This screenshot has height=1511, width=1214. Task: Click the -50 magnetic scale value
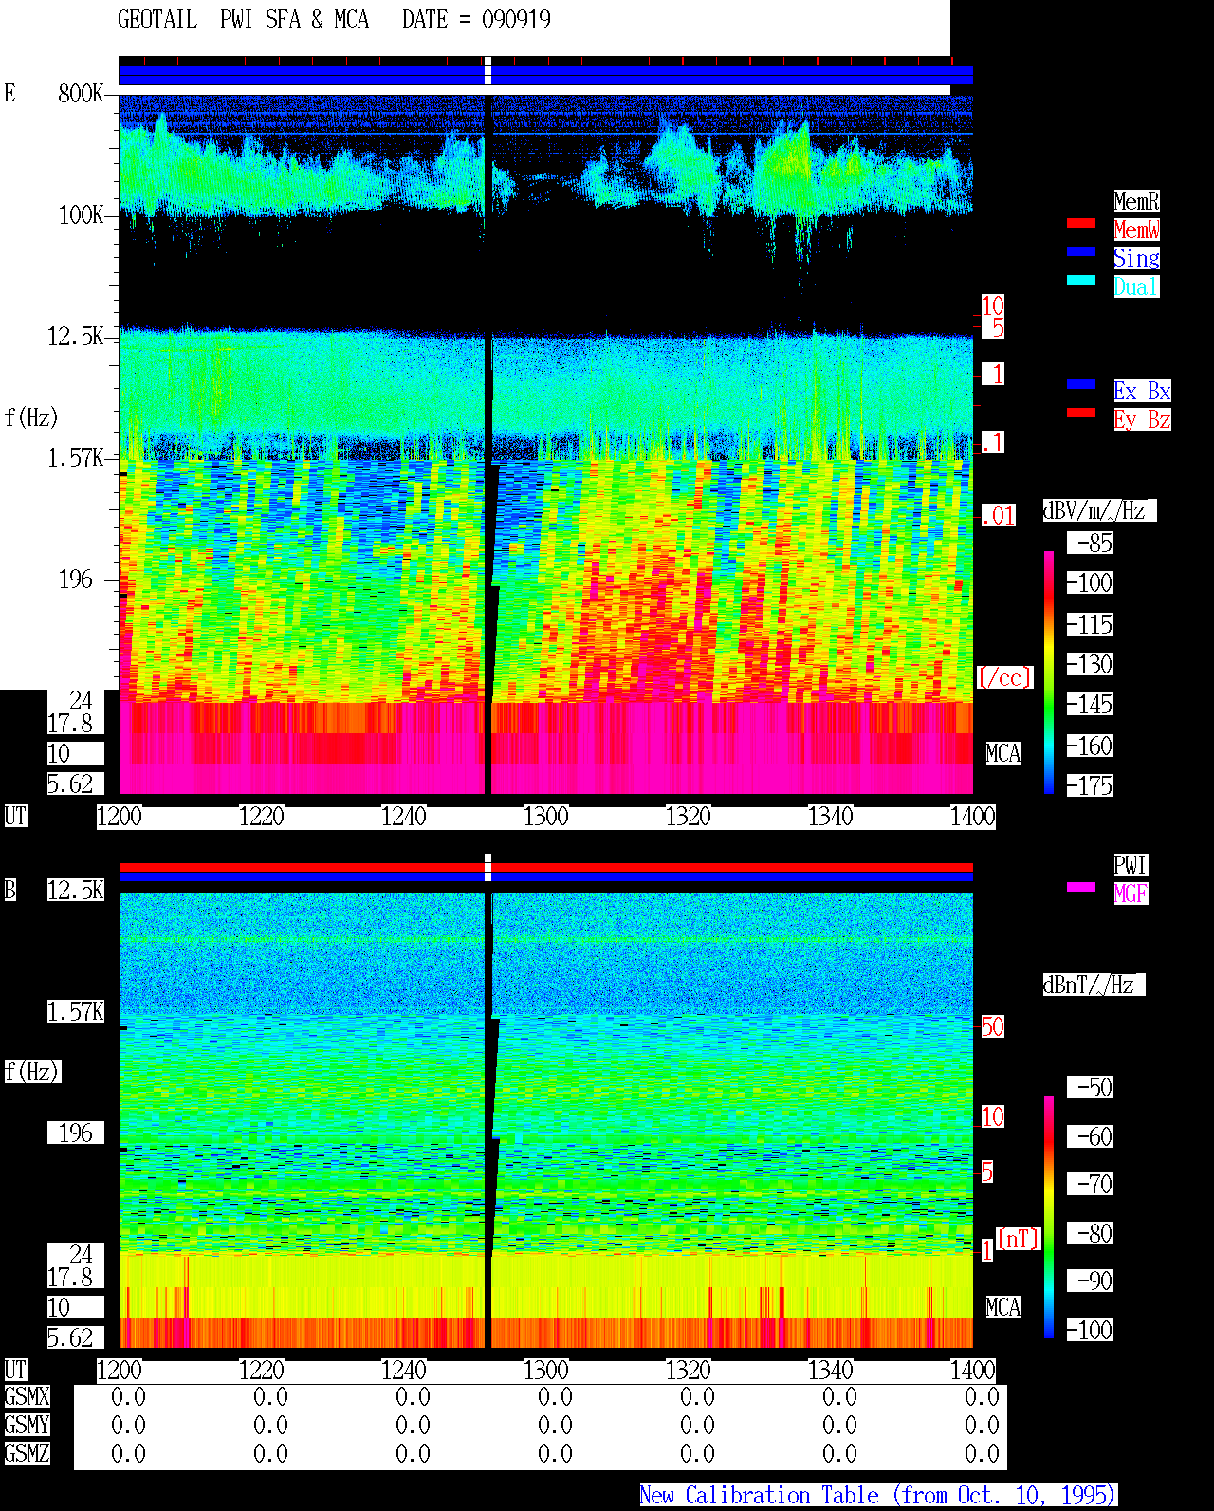[x=1091, y=1087]
